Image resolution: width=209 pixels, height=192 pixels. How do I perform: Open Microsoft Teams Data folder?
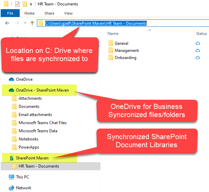pyautogui.click(x=38, y=131)
